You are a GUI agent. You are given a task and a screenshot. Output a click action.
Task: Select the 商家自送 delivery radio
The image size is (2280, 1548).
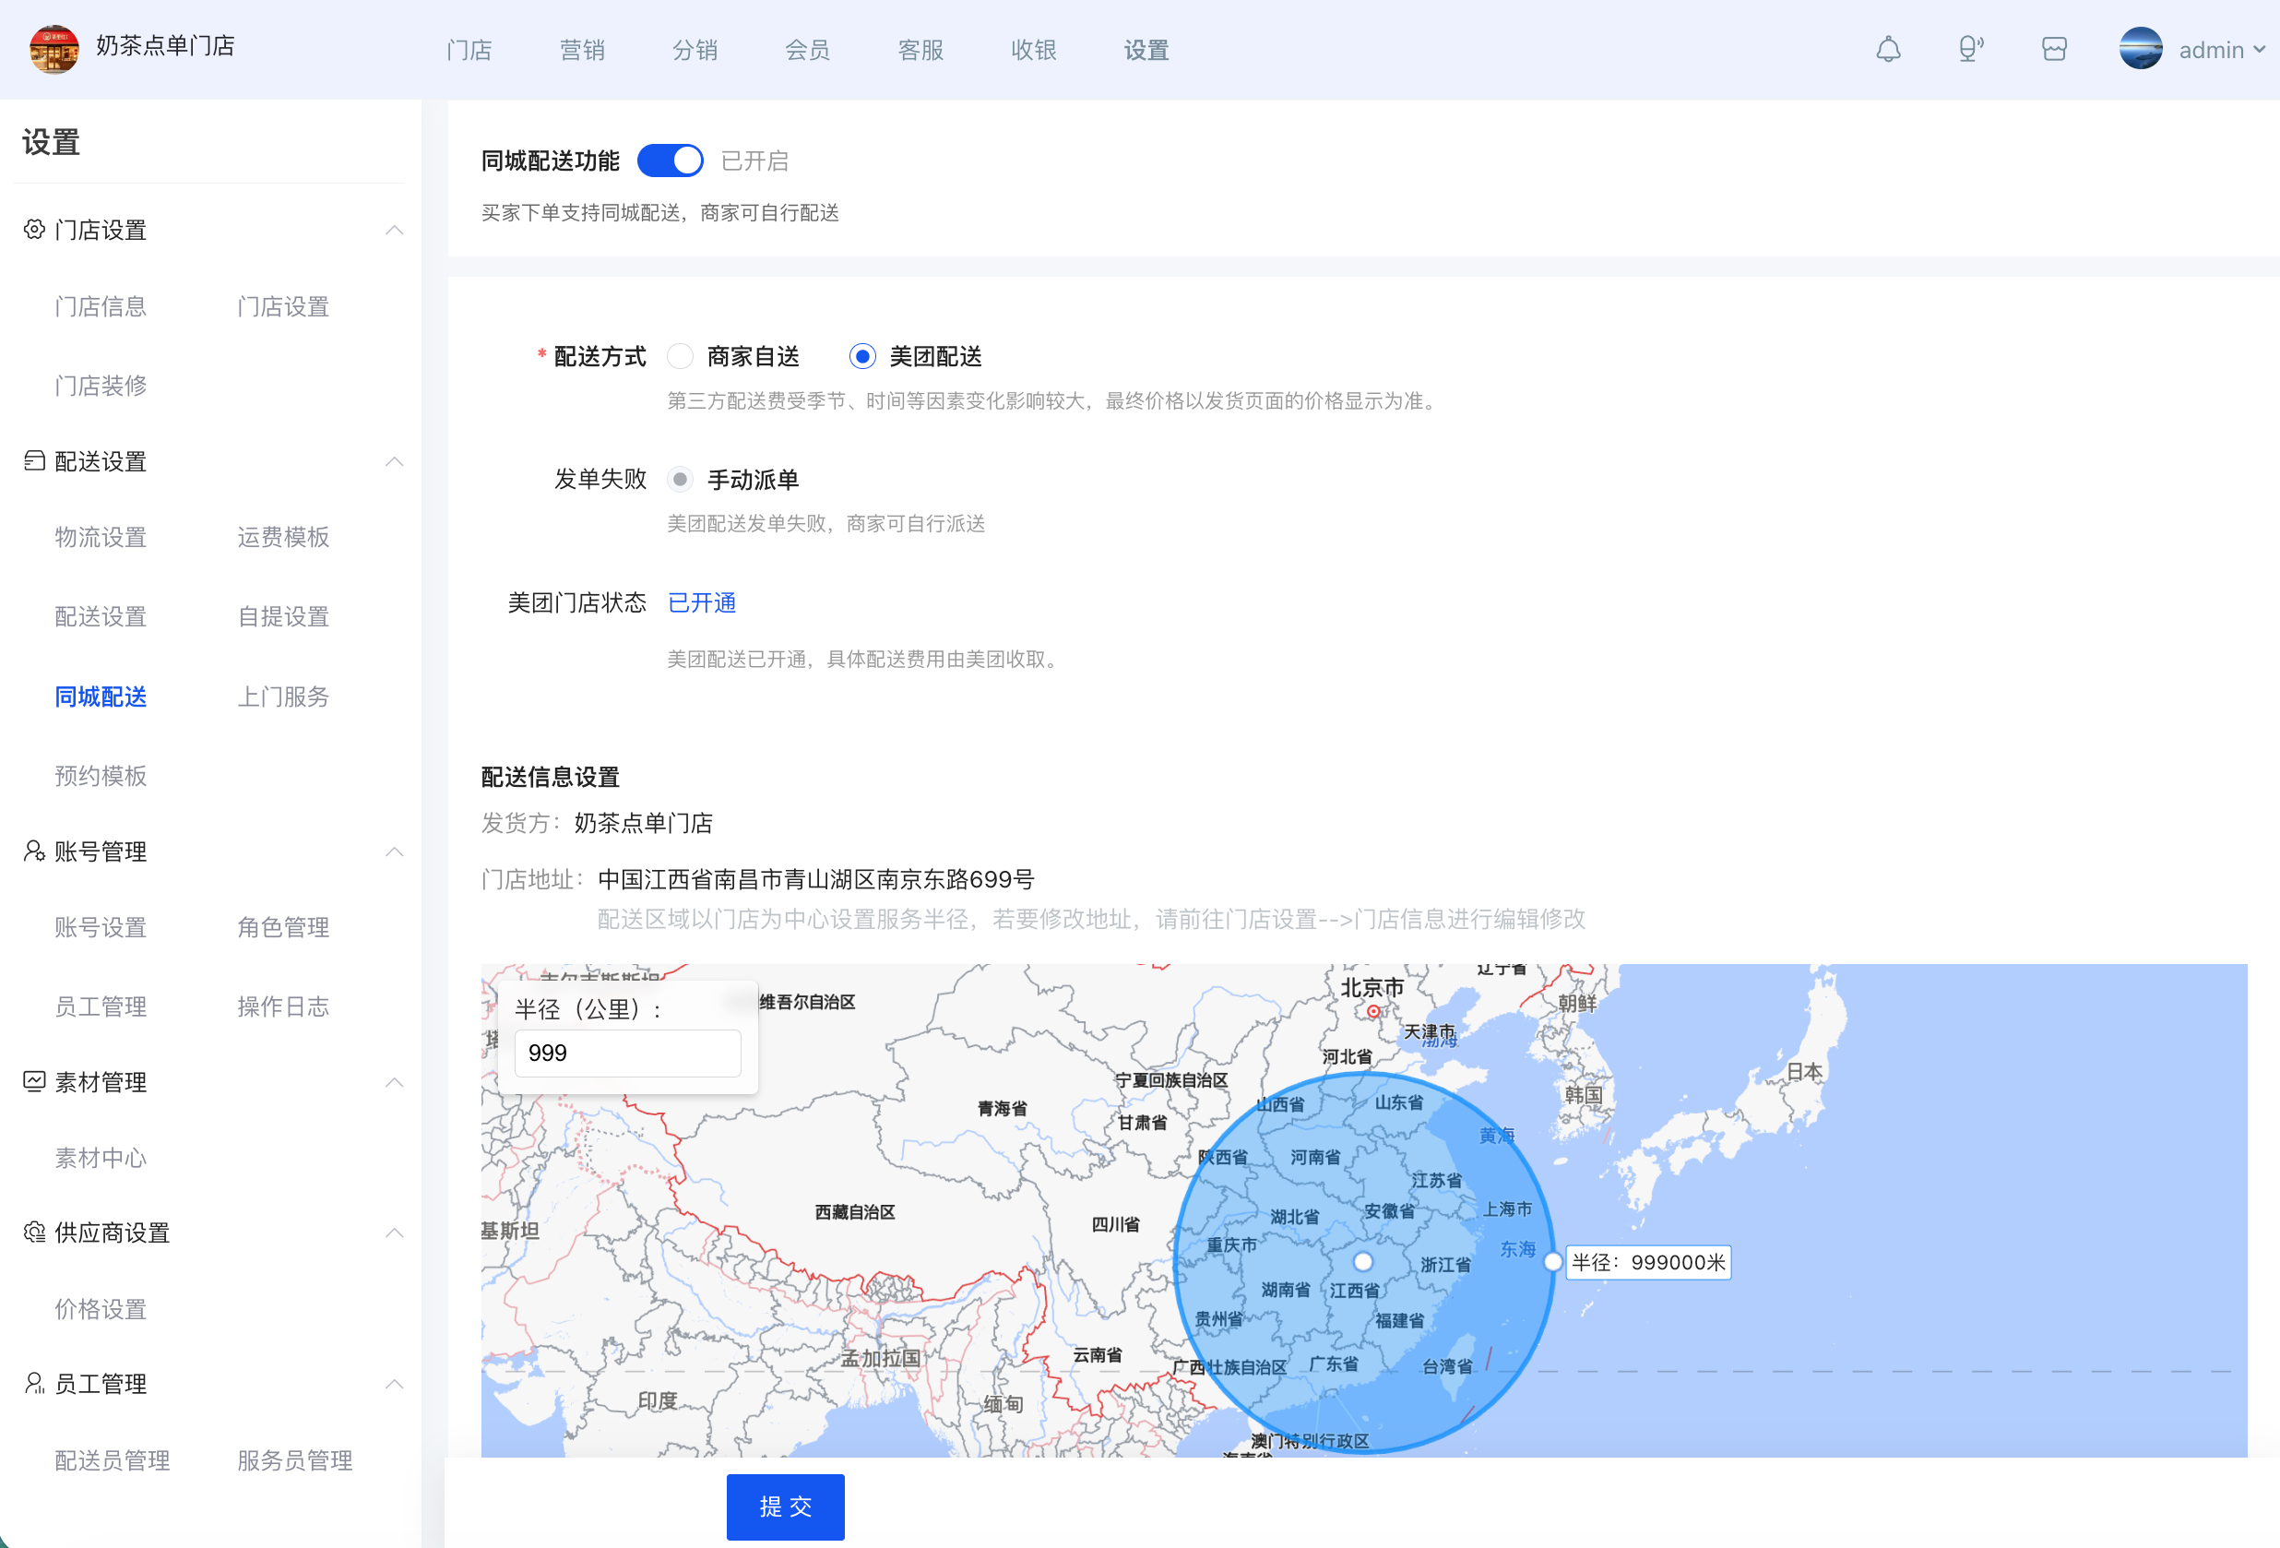[680, 356]
